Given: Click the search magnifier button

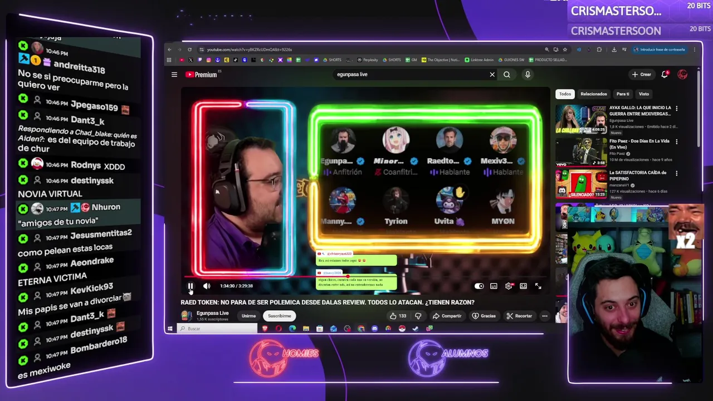Looking at the screenshot, I should pos(507,74).
